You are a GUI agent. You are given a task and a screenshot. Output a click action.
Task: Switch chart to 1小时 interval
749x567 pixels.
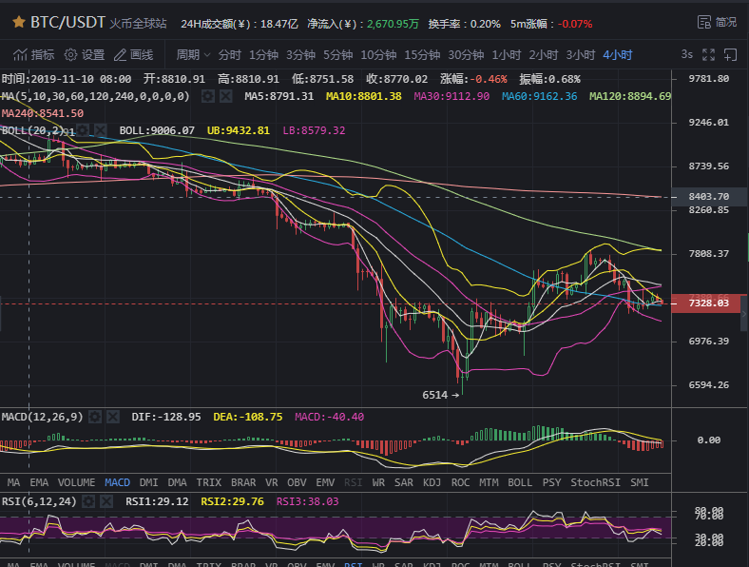click(x=507, y=55)
